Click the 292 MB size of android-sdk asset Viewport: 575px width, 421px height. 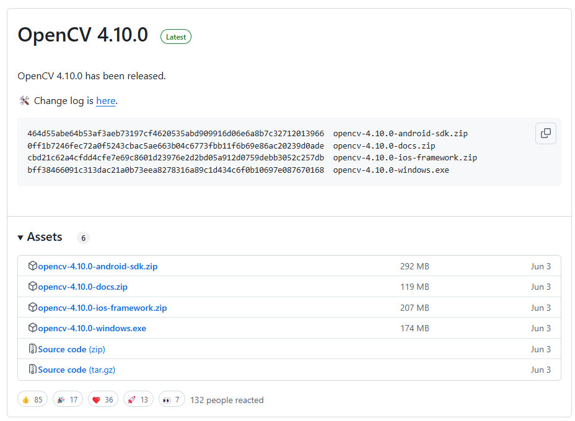click(415, 266)
